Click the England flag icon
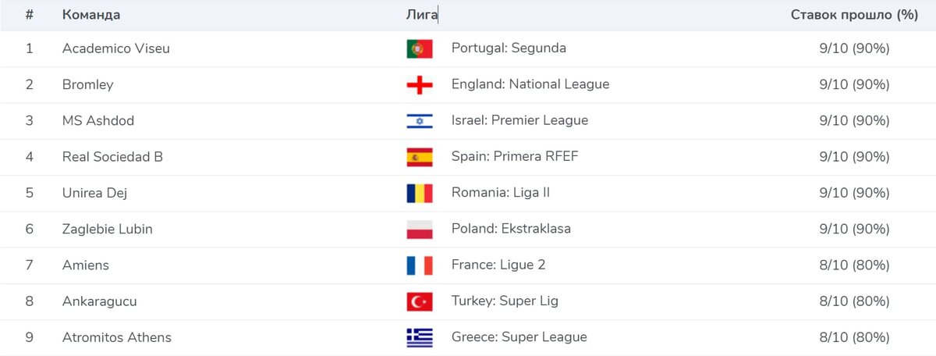 (x=420, y=84)
